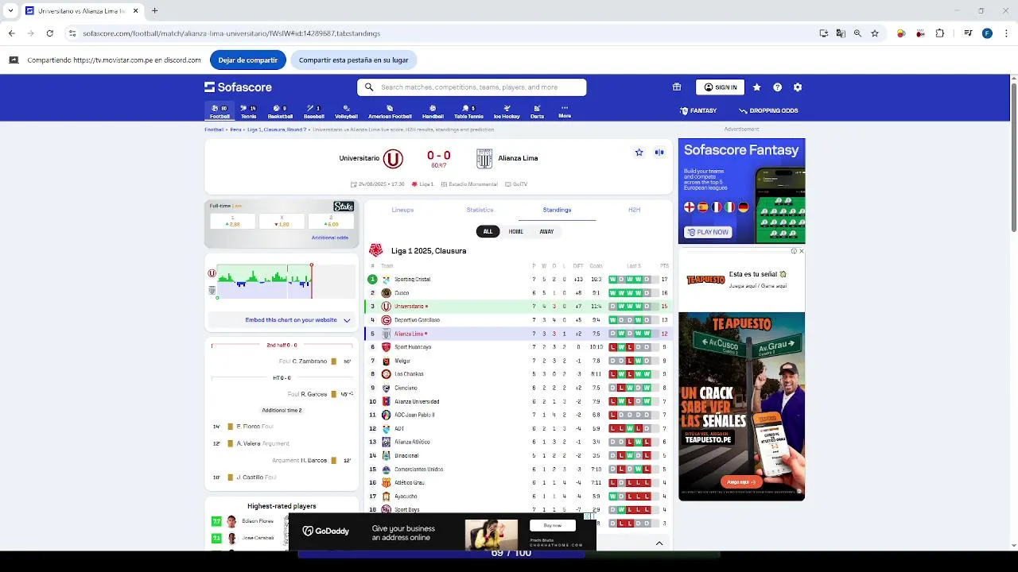This screenshot has height=572, width=1018.
Task: Click the zoom magnifier icon in address bar
Action: point(857,33)
